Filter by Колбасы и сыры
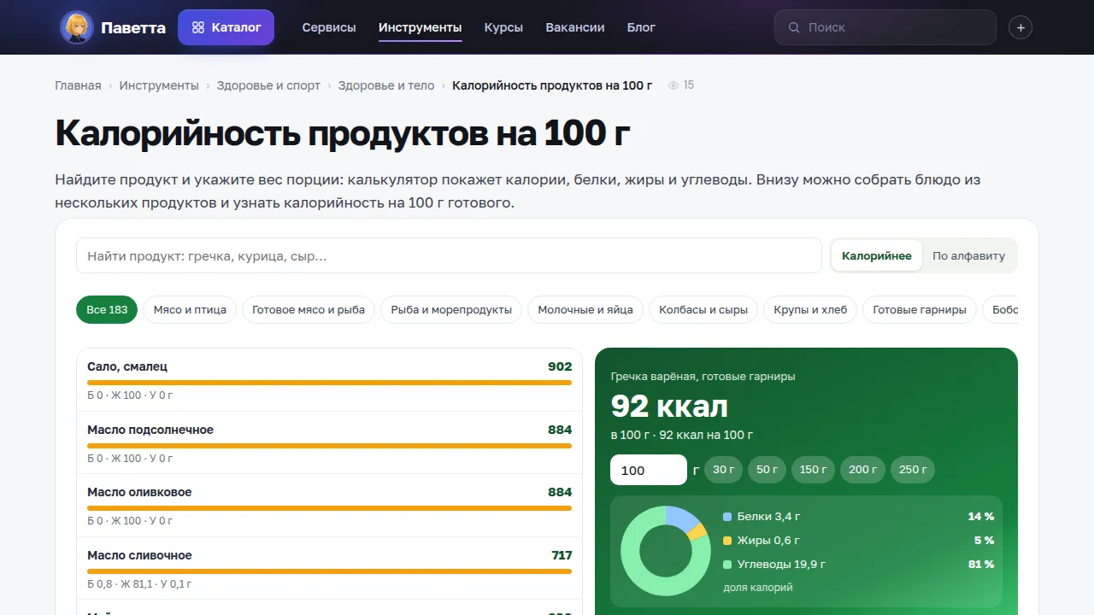Image resolution: width=1094 pixels, height=615 pixels. coord(703,309)
